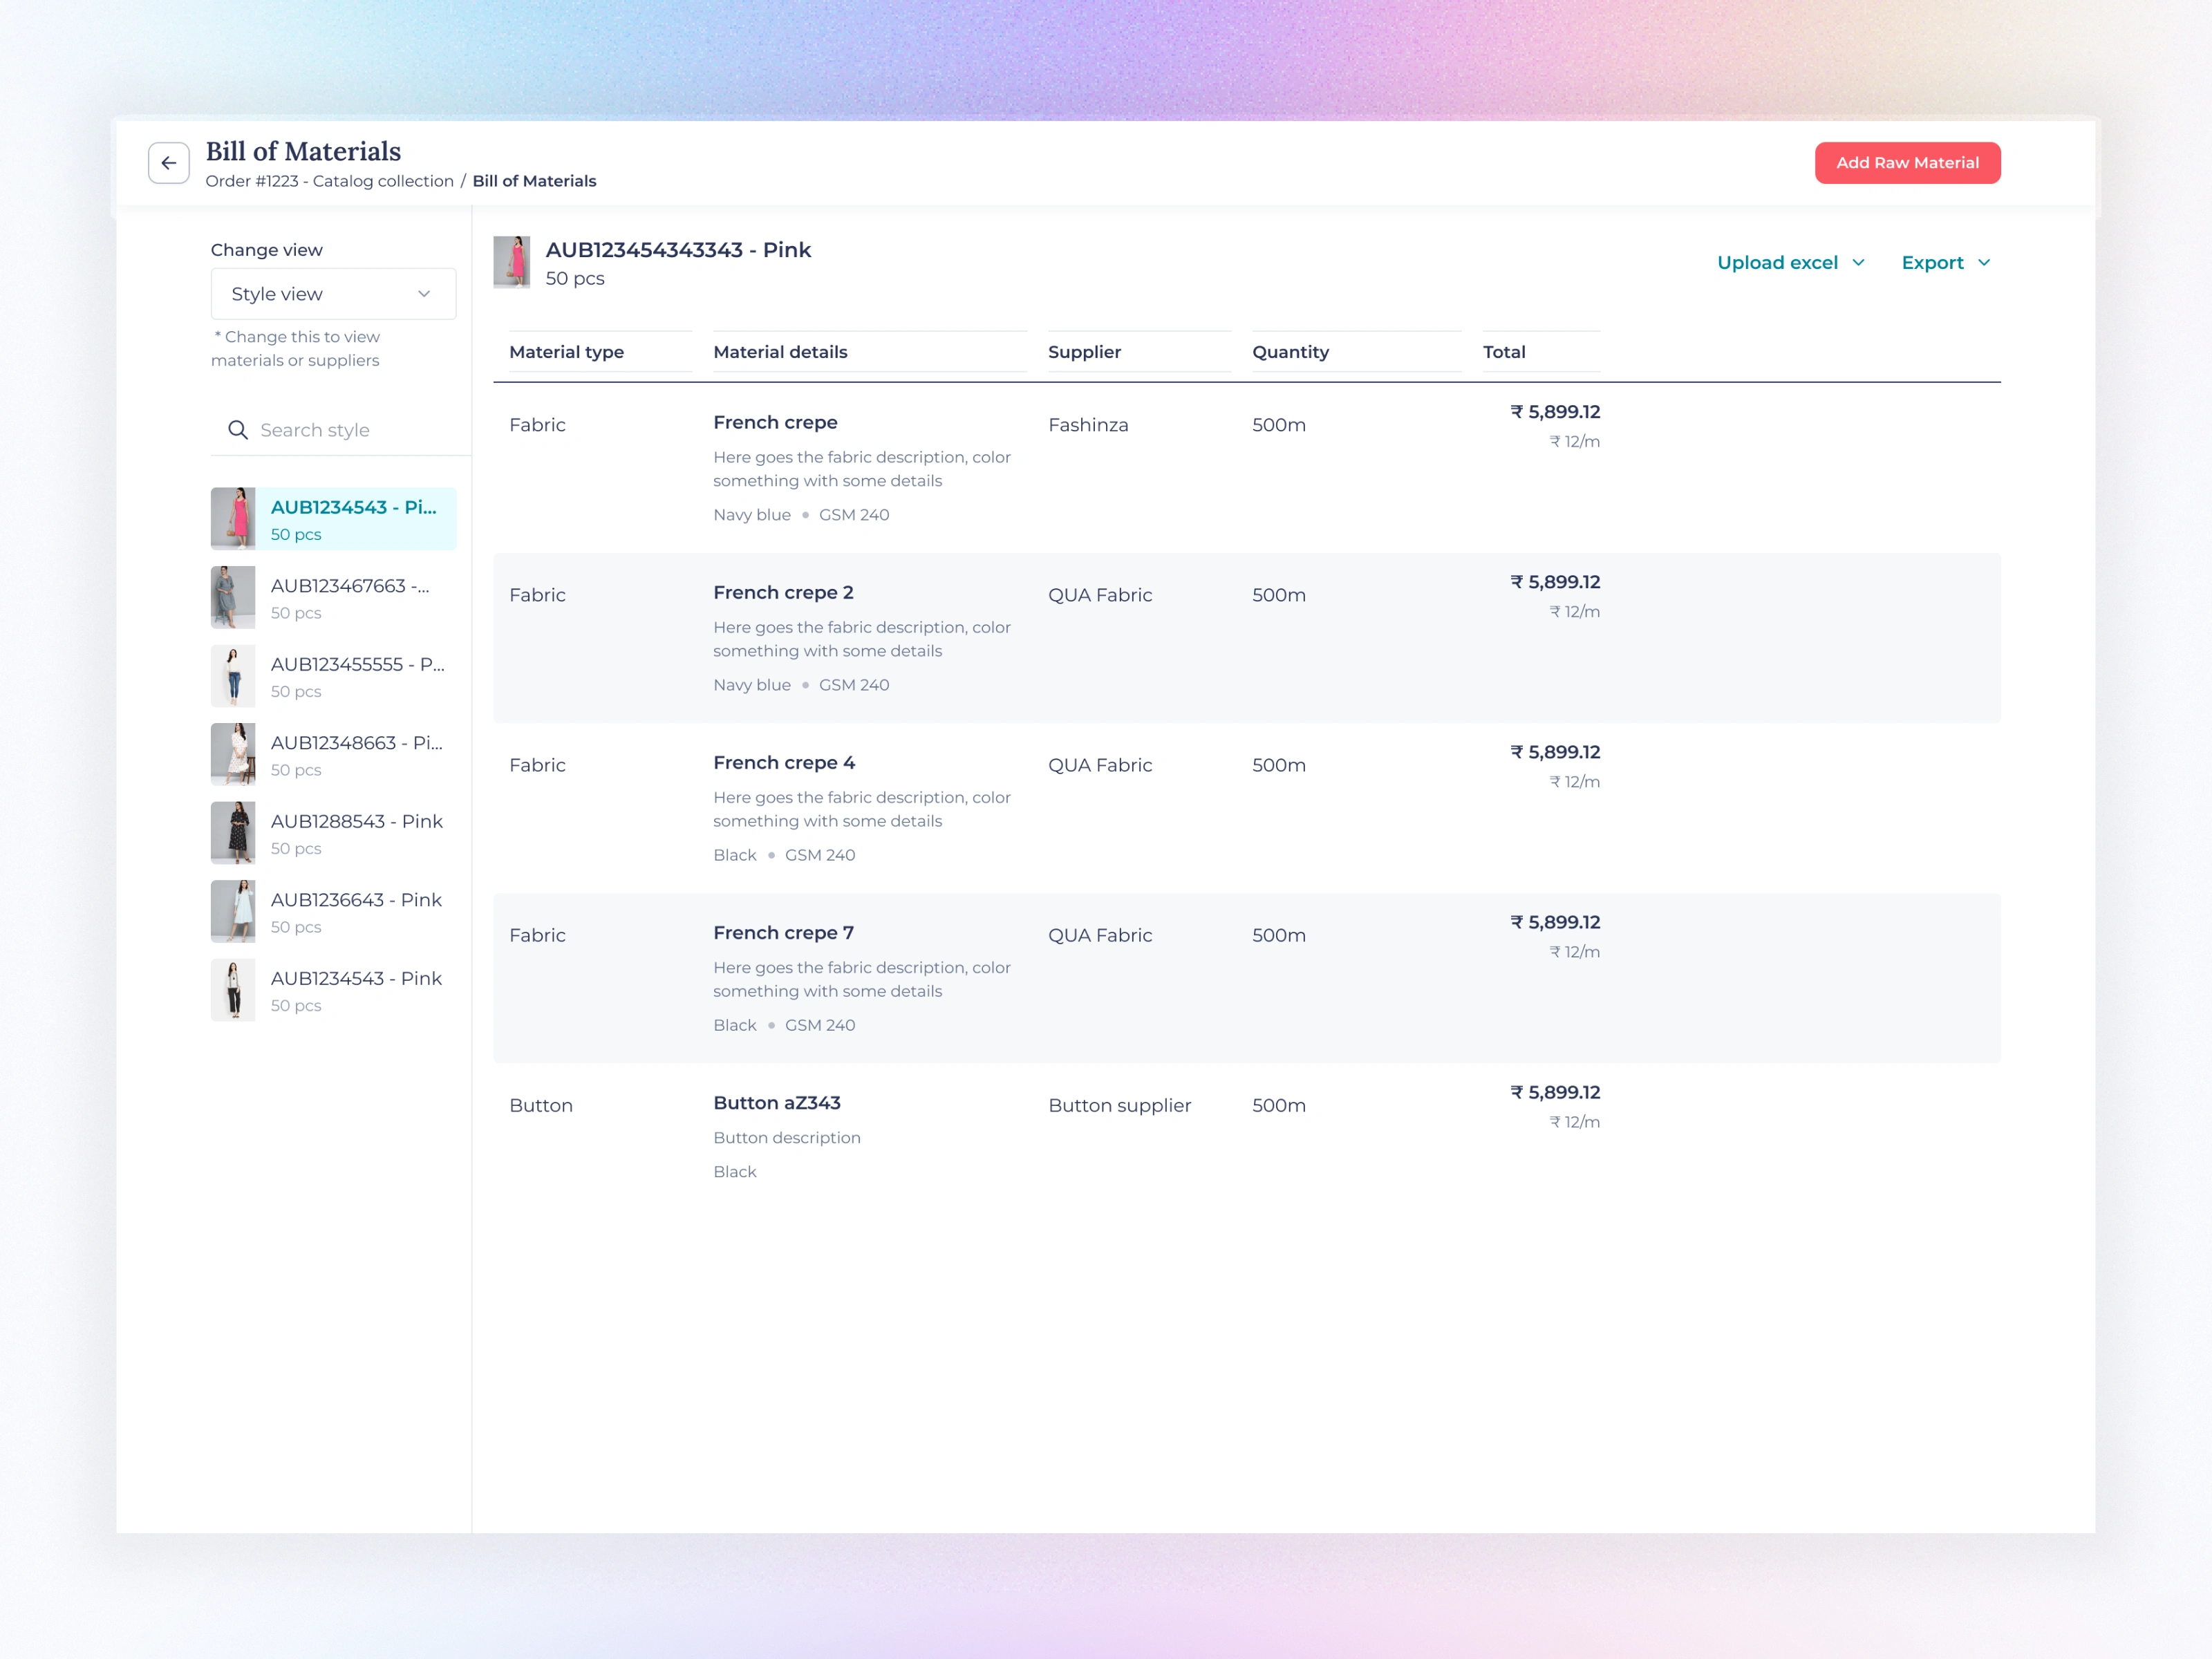Click the AUB12348663 style thumbnail
The height and width of the screenshot is (1659, 2212).
point(233,754)
